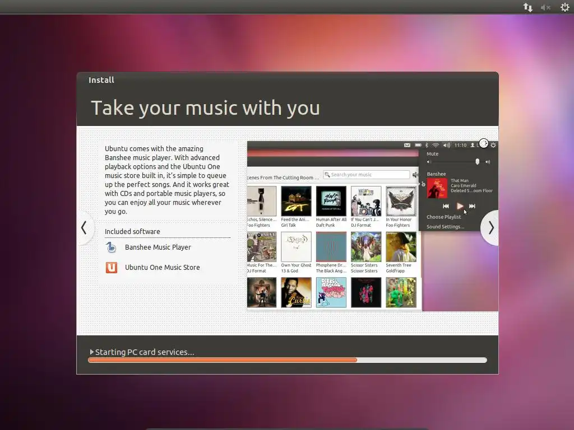Click the speaker volume icon in slide panel
574x430 pixels.
(x=447, y=145)
